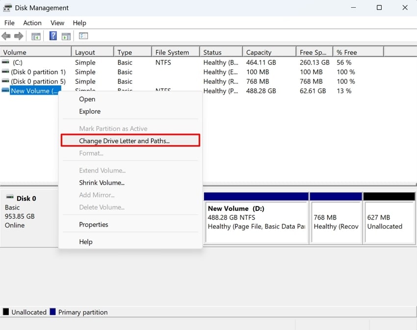Click the greyed Format option
Image resolution: width=417 pixels, height=330 pixels.
[x=130, y=153]
